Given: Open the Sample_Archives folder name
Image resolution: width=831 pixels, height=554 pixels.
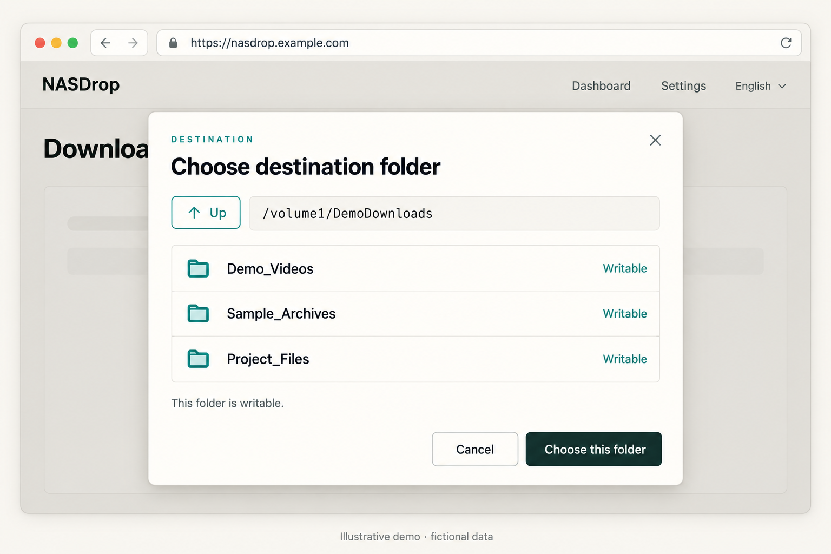Looking at the screenshot, I should pyautogui.click(x=281, y=314).
